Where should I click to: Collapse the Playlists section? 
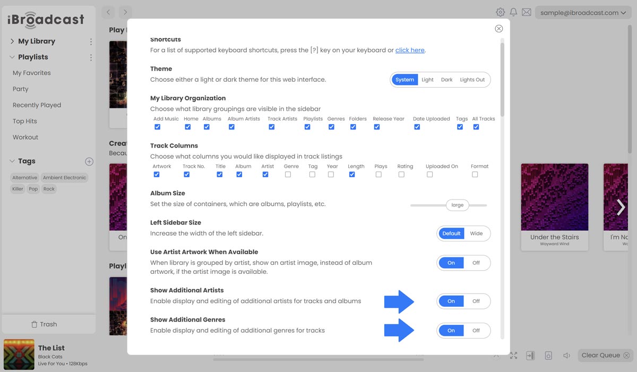point(12,57)
